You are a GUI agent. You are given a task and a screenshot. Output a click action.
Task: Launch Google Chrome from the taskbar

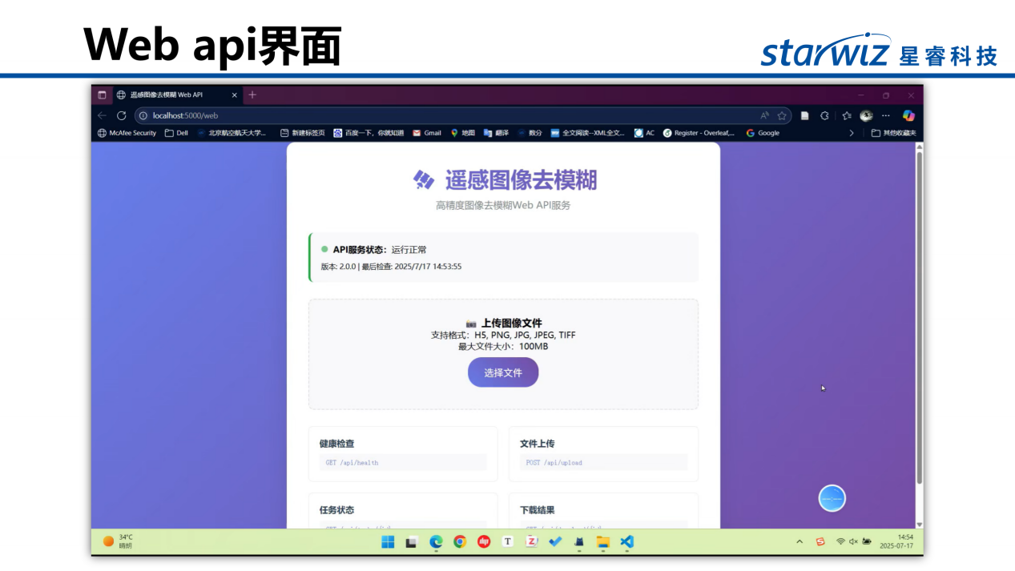point(460,542)
